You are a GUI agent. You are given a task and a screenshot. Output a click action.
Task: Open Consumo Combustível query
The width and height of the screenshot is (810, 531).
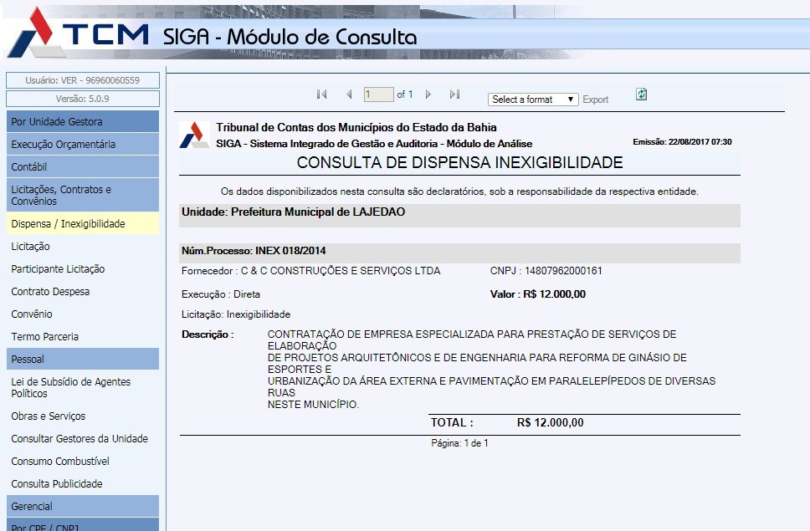click(60, 462)
